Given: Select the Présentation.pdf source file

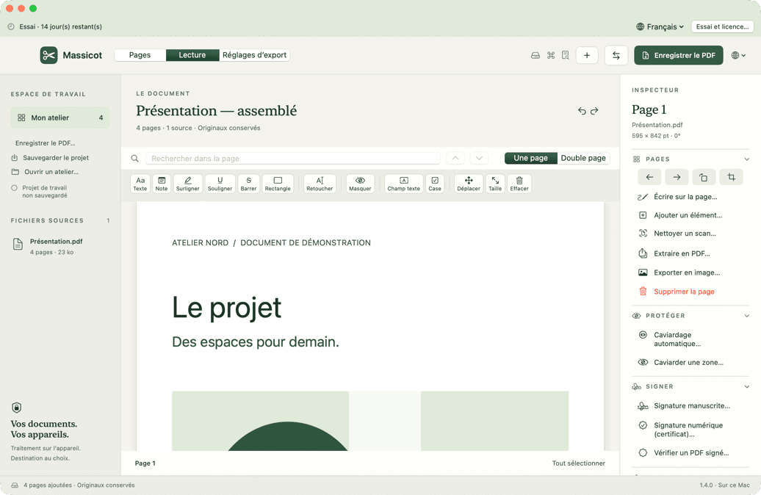Looking at the screenshot, I should (48, 247).
